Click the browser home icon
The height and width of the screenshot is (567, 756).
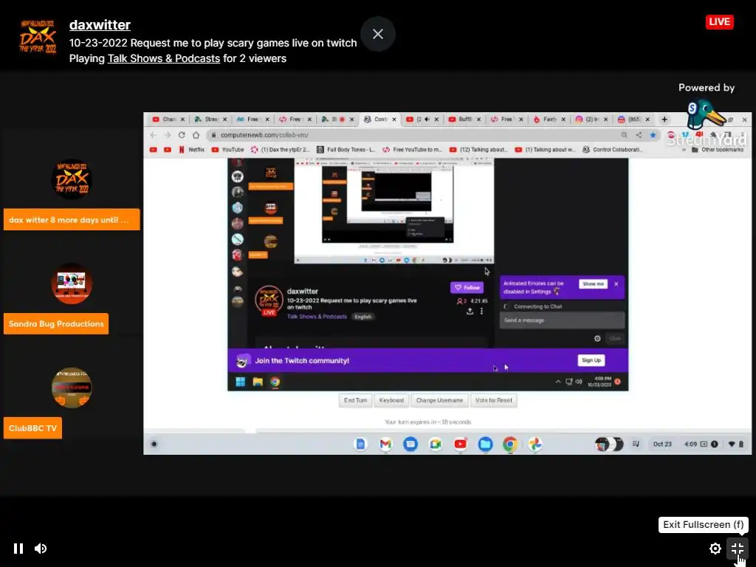tap(196, 135)
